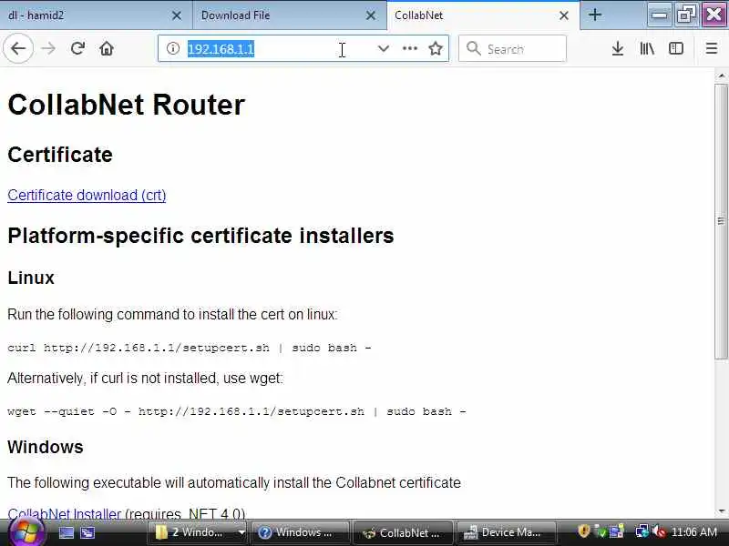Open the CollabNet Installer link
The width and height of the screenshot is (729, 546).
click(64, 513)
